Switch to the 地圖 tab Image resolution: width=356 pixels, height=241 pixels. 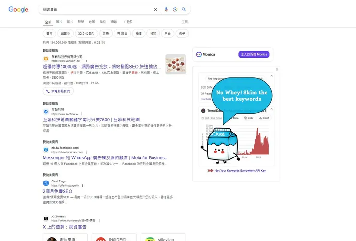[x=92, y=22]
